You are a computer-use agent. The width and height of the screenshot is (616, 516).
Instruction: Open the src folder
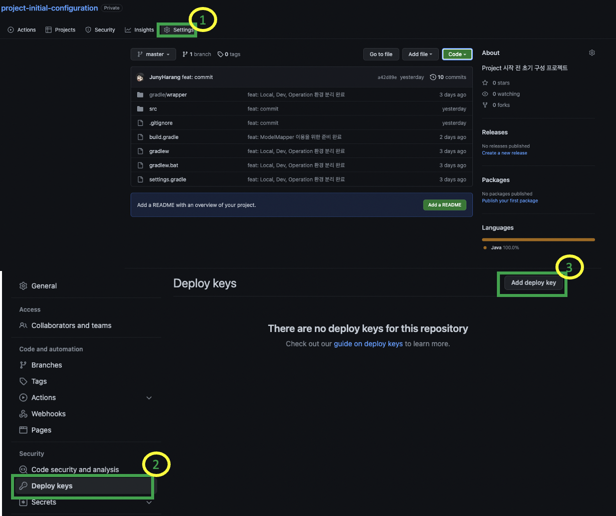click(x=153, y=108)
